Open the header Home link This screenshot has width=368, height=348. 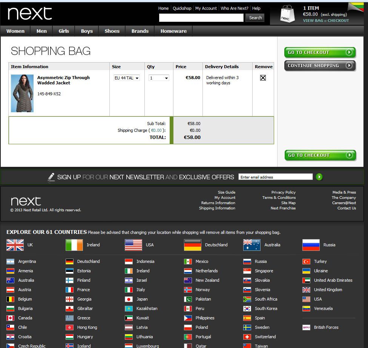click(163, 8)
